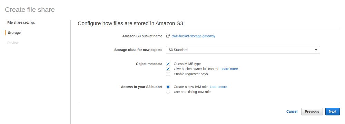This screenshot has width=345, height=124.
Task: Open Learn more link next to IAM role
Action: coord(218,87)
